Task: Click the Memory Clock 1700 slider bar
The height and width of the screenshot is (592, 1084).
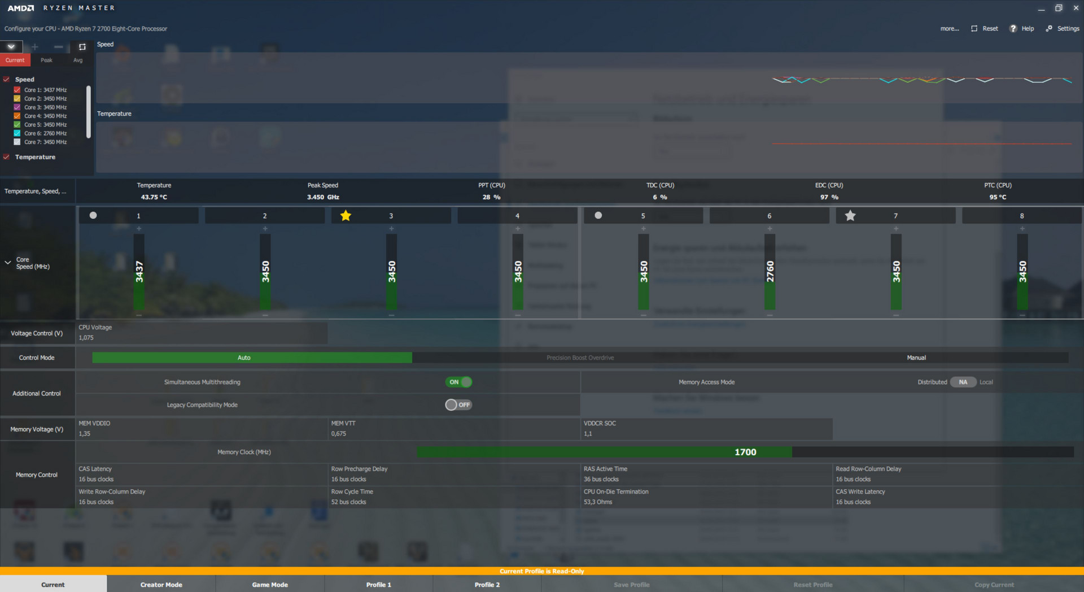Action: coord(745,452)
